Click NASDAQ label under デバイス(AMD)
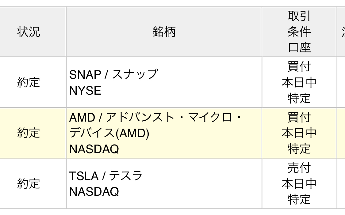The image size is (345, 215). (x=94, y=149)
